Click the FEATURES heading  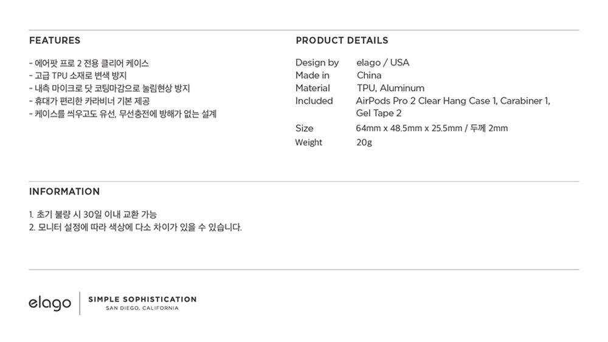55,40
